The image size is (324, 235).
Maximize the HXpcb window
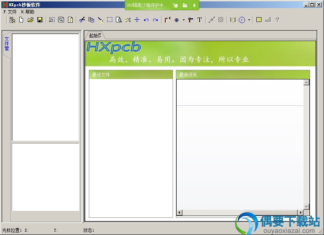pyautogui.click(x=312, y=4)
